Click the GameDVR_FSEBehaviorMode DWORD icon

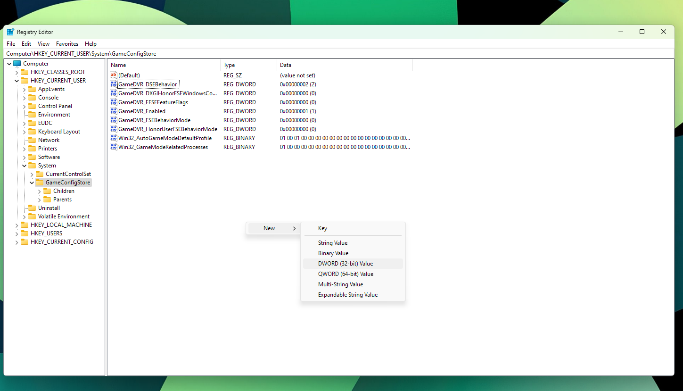(113, 120)
